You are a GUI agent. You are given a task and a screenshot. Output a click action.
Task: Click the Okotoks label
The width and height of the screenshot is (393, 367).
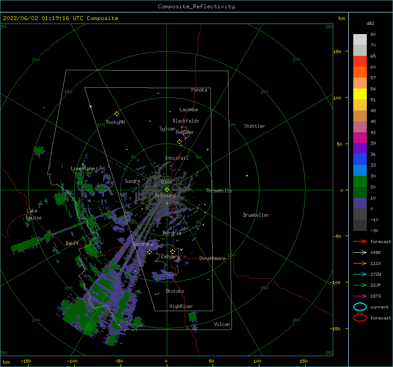pos(175,291)
